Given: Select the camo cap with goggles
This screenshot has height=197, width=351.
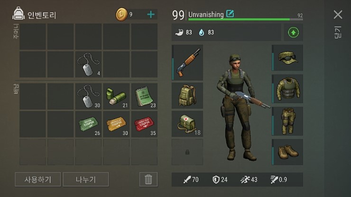Looking at the screenshot, I should coord(287,58).
